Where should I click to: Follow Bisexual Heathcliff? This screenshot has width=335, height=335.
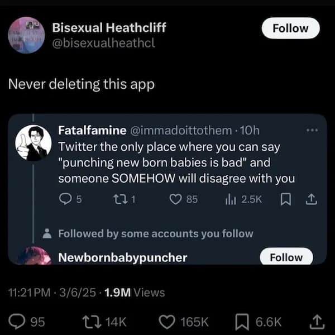coord(290,28)
